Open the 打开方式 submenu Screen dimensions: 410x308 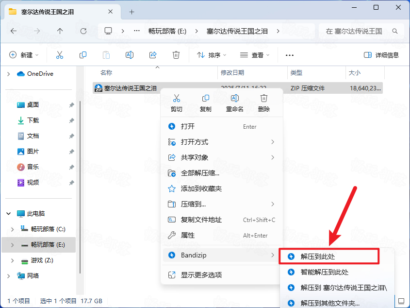pos(222,142)
